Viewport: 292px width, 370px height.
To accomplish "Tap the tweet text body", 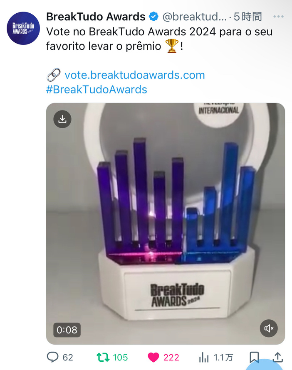I will [x=159, y=39].
